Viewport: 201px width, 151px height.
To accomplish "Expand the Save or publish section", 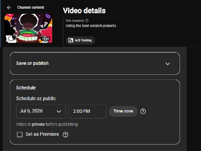I will 95,63.
